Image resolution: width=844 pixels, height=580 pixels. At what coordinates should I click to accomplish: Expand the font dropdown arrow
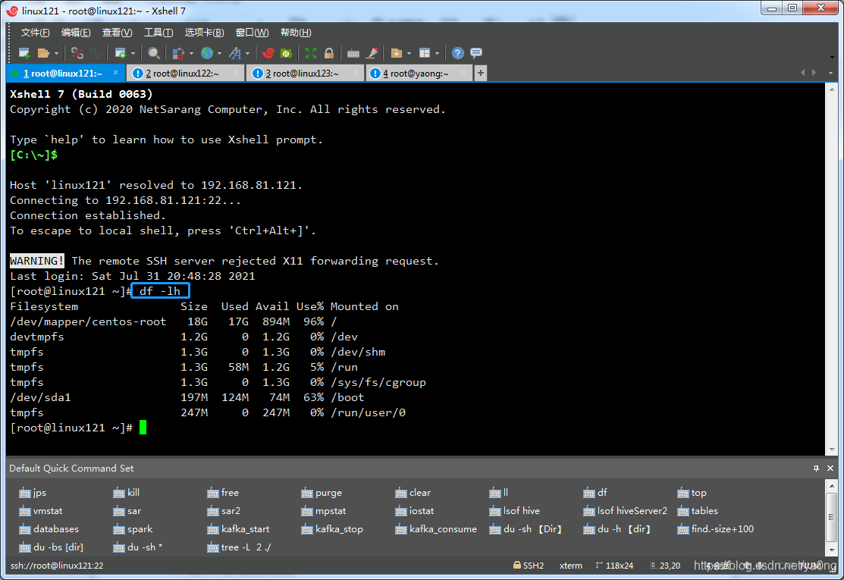pos(248,53)
